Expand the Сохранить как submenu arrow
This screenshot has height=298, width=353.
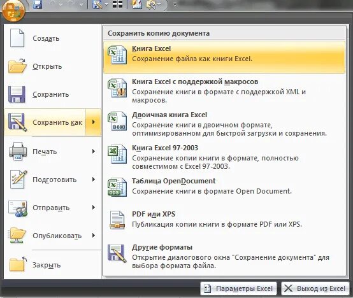94,122
